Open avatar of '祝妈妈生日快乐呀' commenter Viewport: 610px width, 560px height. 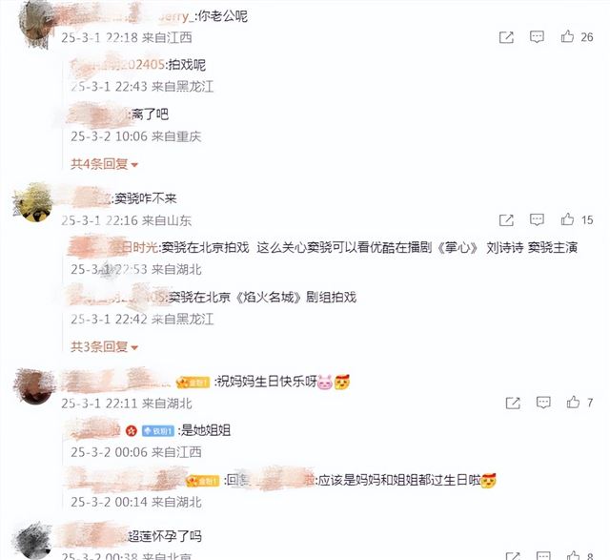[34, 386]
